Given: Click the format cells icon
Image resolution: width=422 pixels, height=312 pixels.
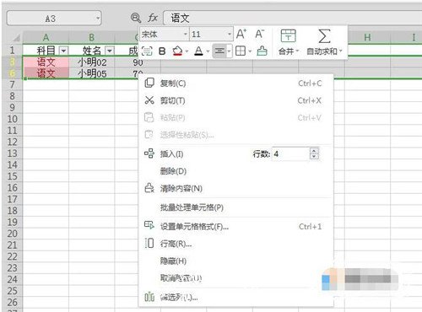Looking at the screenshot, I should pos(149,225).
